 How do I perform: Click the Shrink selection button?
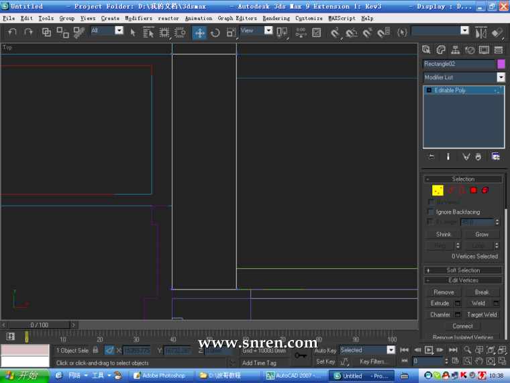(x=444, y=234)
